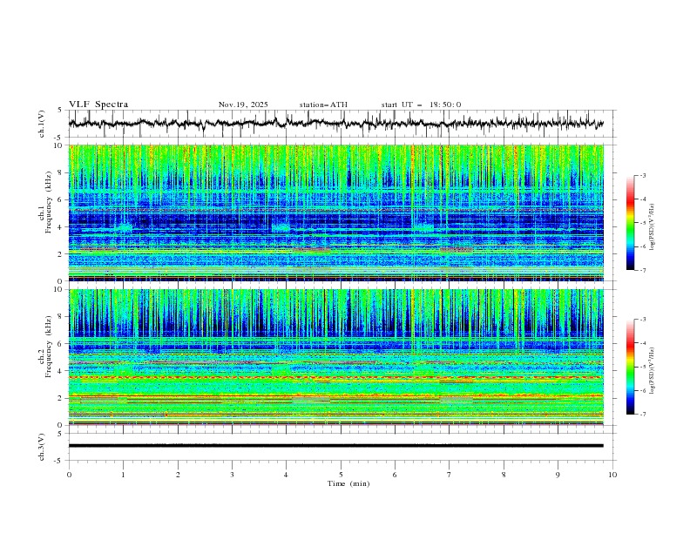Click the lower PSD color scale bar

click(630, 367)
